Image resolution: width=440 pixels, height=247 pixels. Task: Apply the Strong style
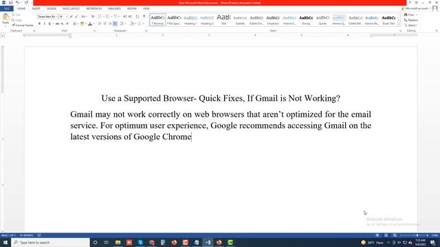click(306, 20)
